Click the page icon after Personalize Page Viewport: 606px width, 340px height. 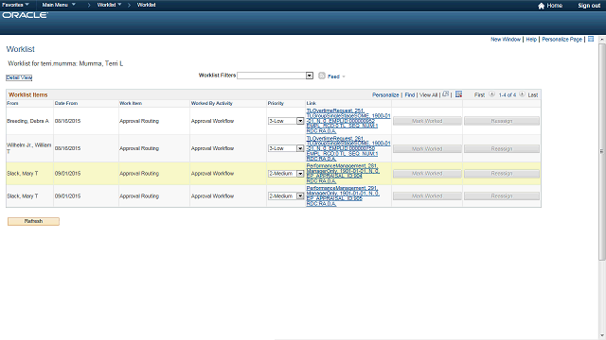[591, 39]
